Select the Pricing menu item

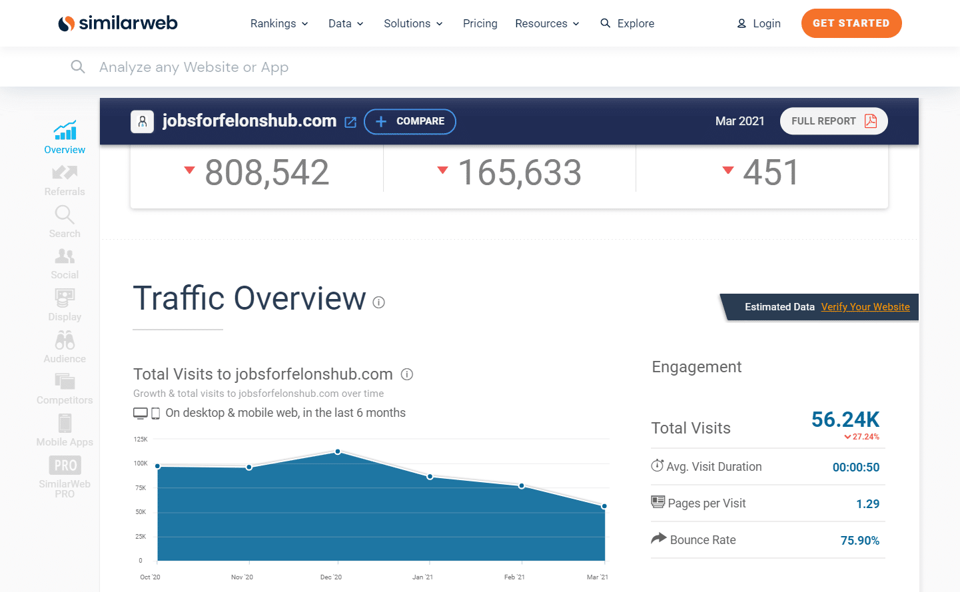click(x=480, y=23)
